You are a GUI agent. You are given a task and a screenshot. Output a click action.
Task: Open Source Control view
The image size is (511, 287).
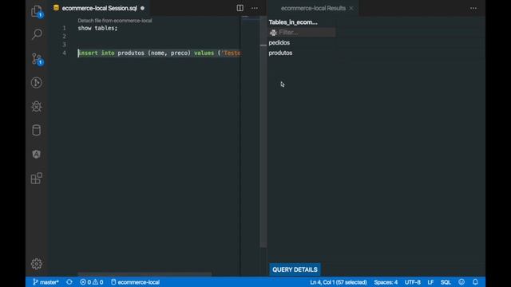point(37,58)
